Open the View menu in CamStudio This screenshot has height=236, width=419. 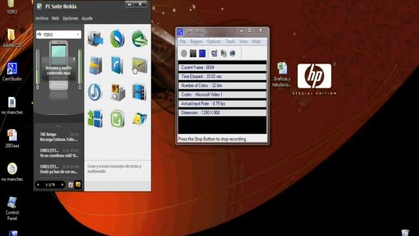(x=243, y=41)
